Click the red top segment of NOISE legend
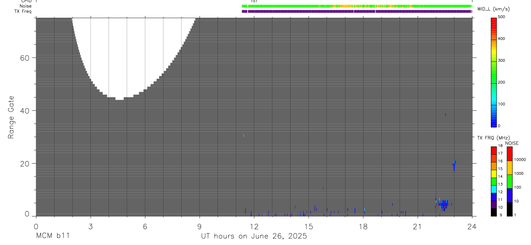The image size is (531, 245). pyautogui.click(x=509, y=154)
